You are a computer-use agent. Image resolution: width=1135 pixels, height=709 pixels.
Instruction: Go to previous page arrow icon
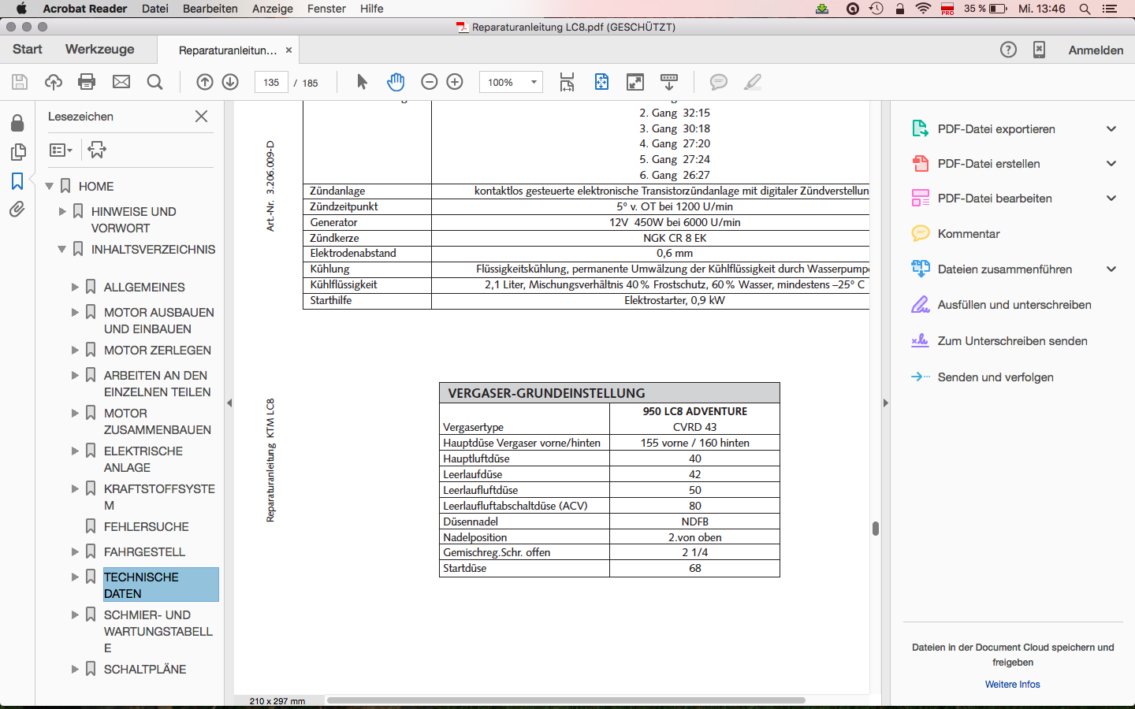click(205, 82)
